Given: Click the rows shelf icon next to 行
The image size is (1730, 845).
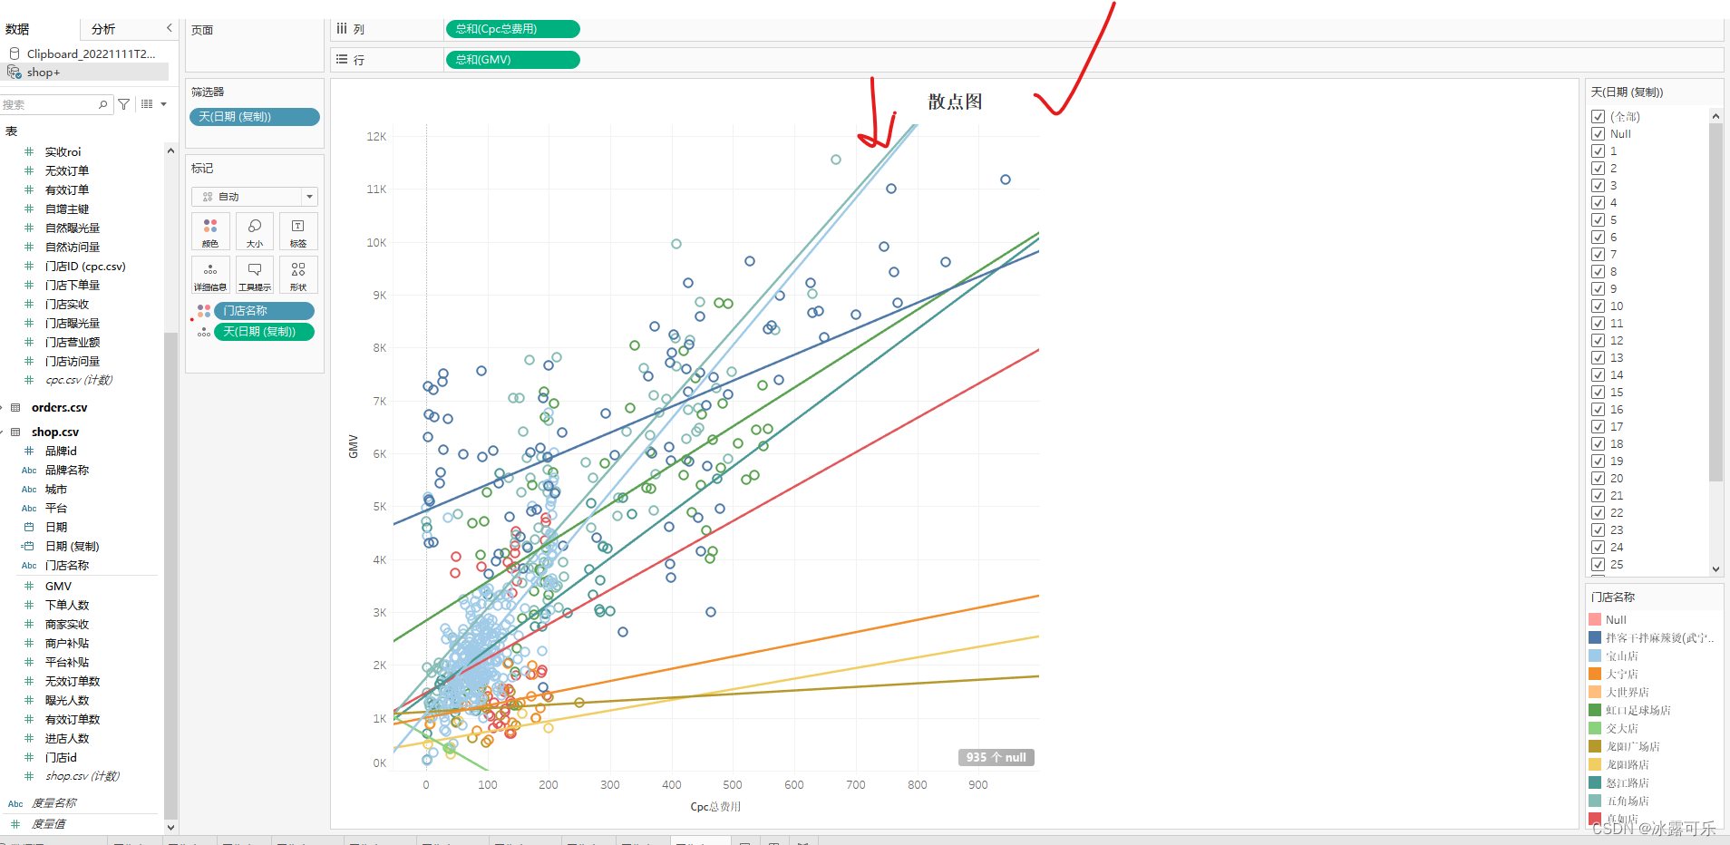Looking at the screenshot, I should point(342,60).
